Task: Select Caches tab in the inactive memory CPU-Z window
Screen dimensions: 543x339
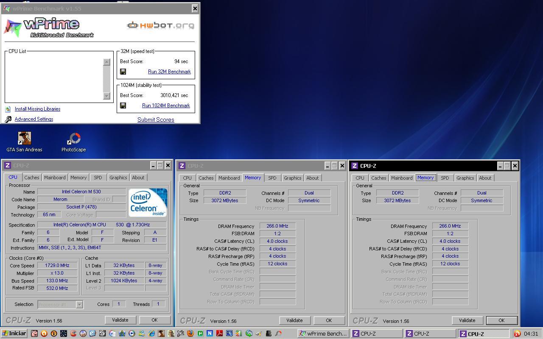Action: 206,178
